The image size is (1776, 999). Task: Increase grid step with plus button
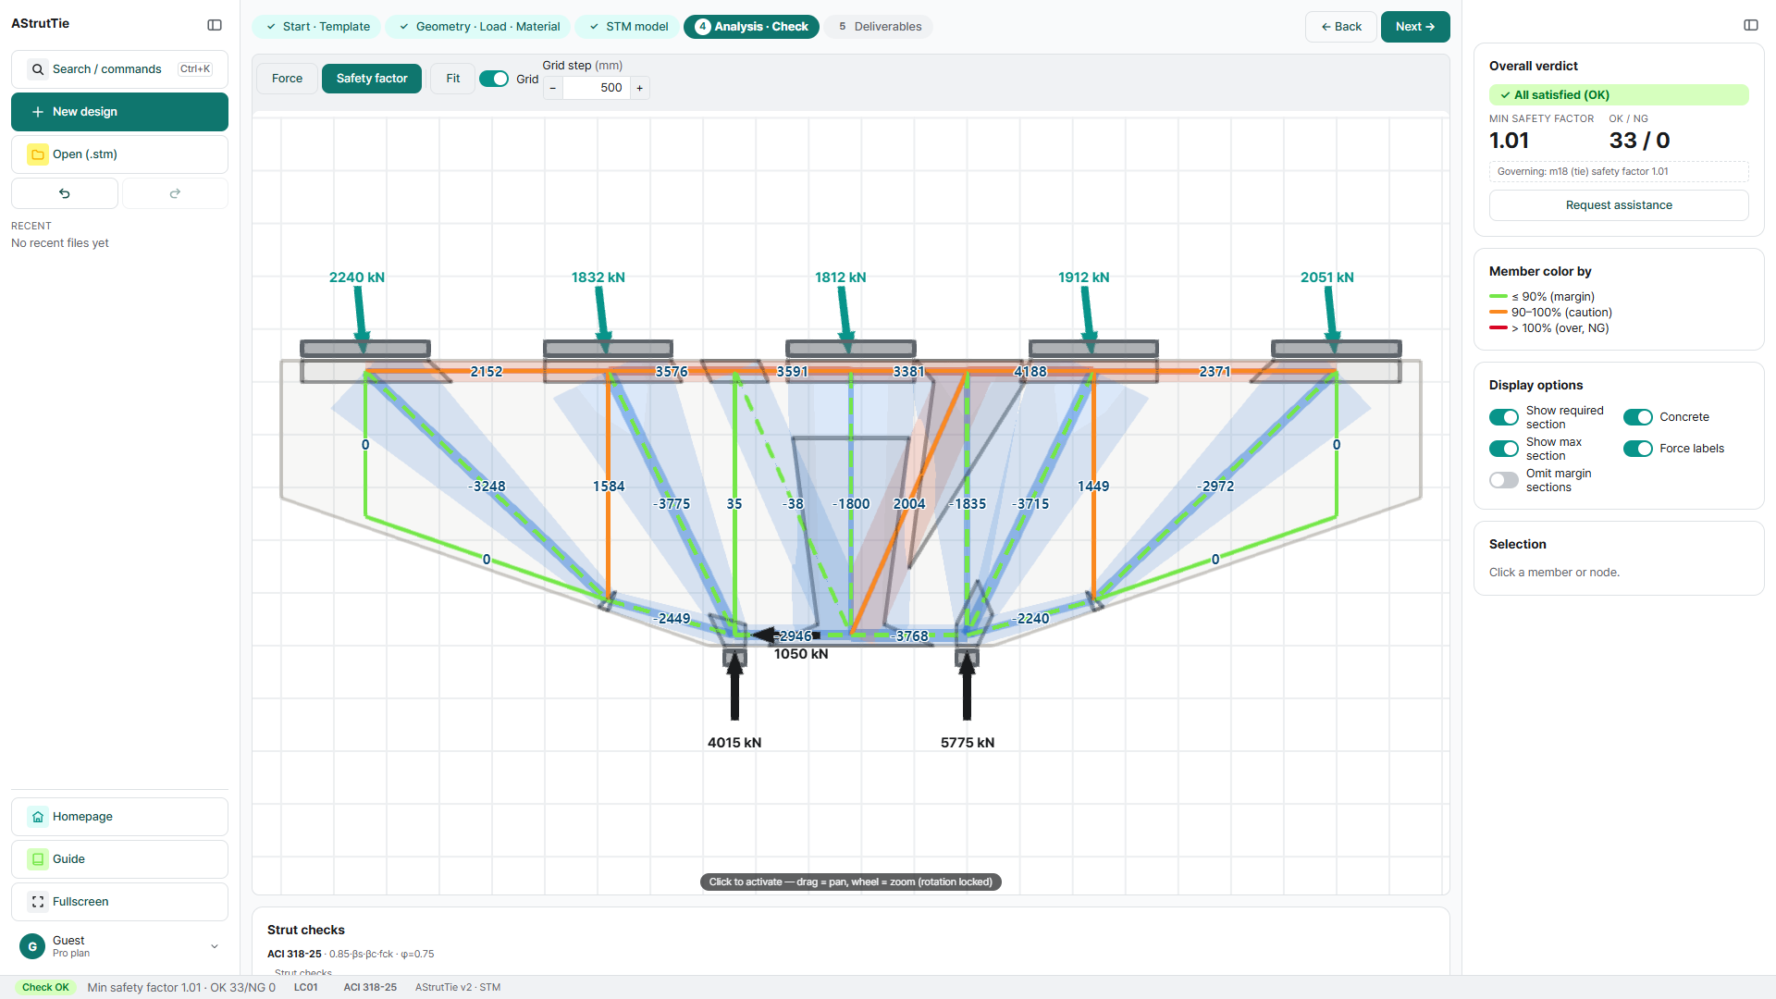[639, 88]
